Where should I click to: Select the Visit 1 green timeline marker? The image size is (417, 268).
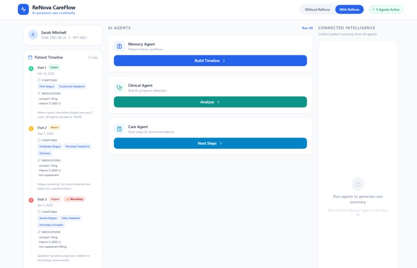pos(31,68)
